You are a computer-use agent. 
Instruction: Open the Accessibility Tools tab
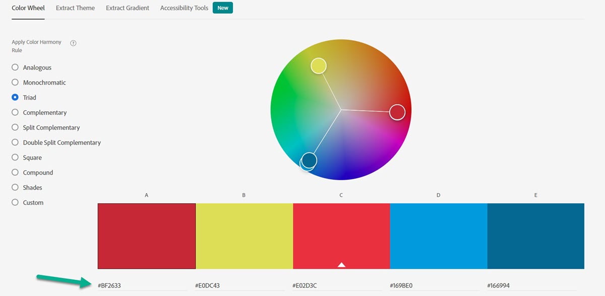point(184,8)
